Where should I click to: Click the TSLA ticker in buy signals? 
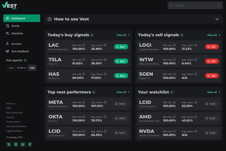pos(55,59)
